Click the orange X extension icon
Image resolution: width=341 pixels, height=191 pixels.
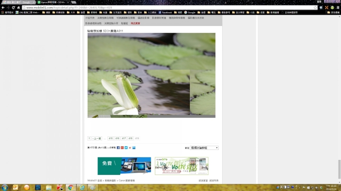click(327, 8)
